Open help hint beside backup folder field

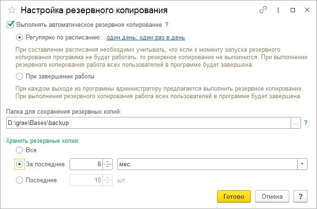306,123
